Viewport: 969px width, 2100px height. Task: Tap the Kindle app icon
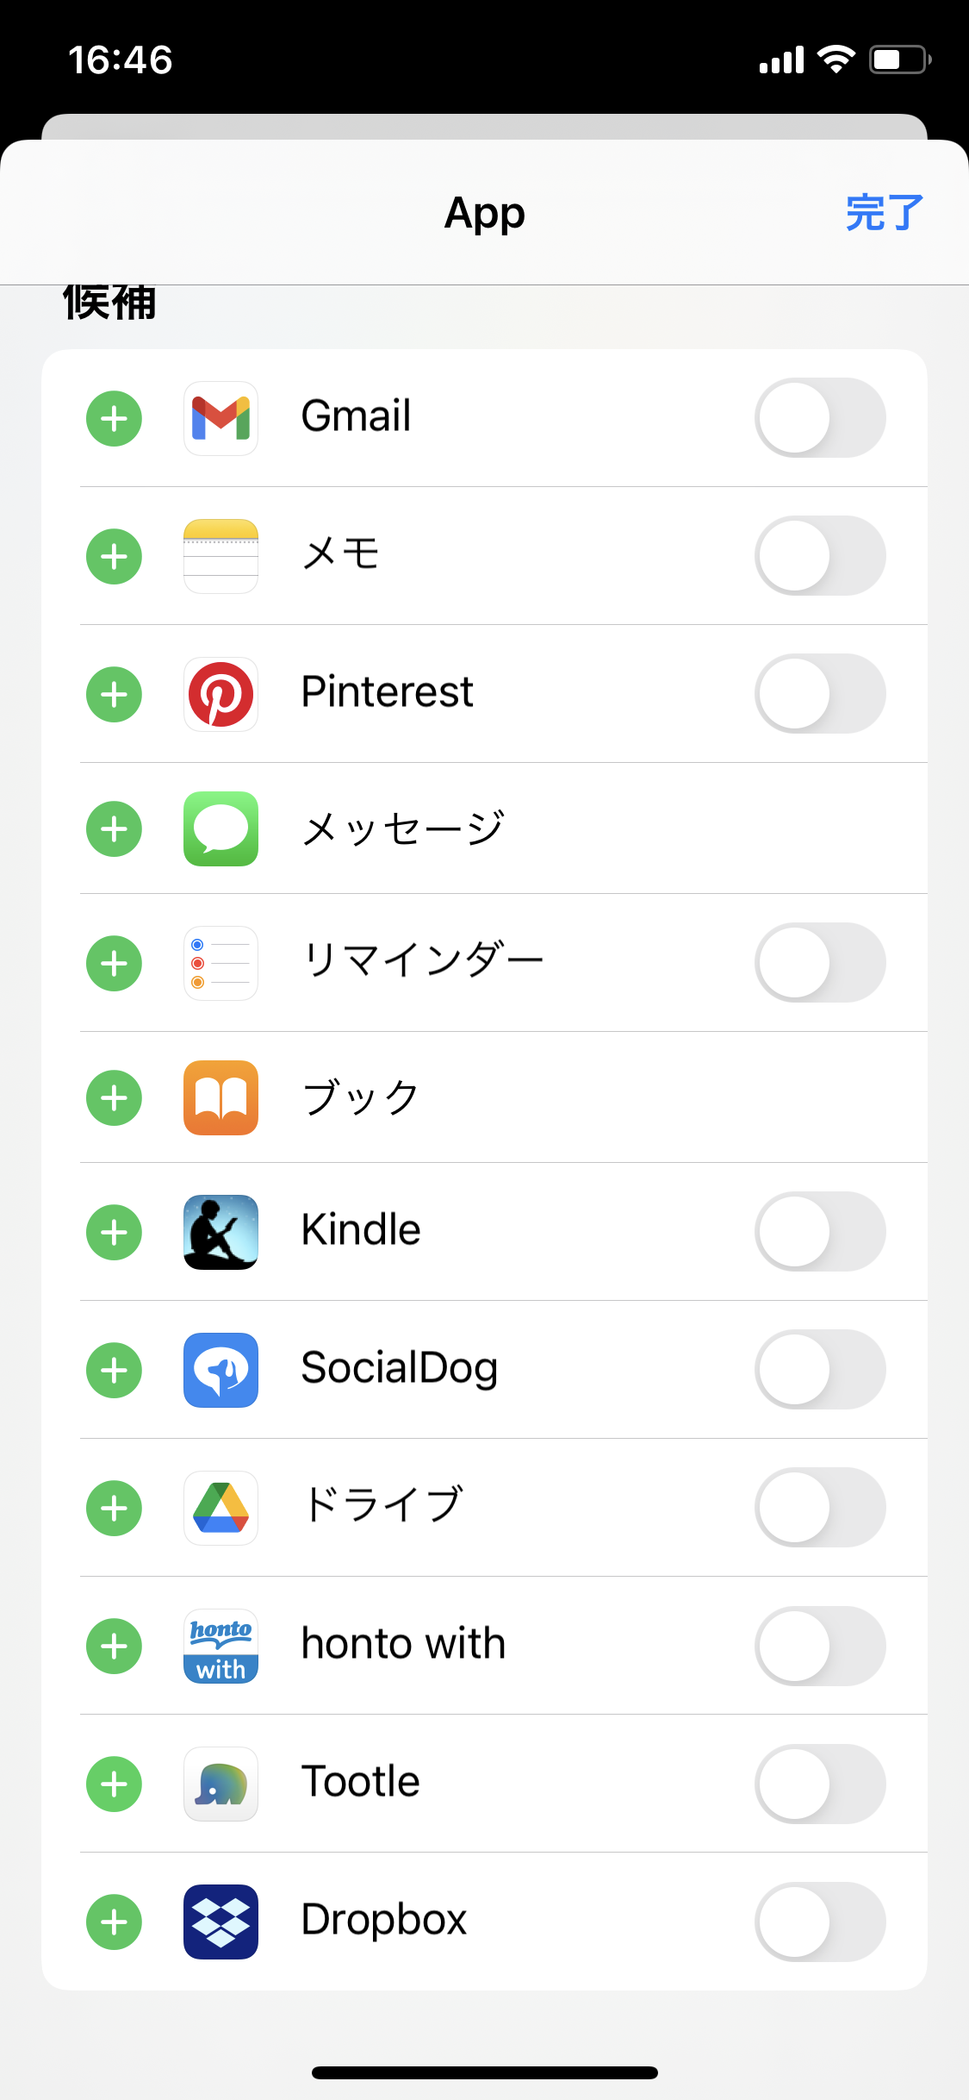pyautogui.click(x=221, y=1232)
